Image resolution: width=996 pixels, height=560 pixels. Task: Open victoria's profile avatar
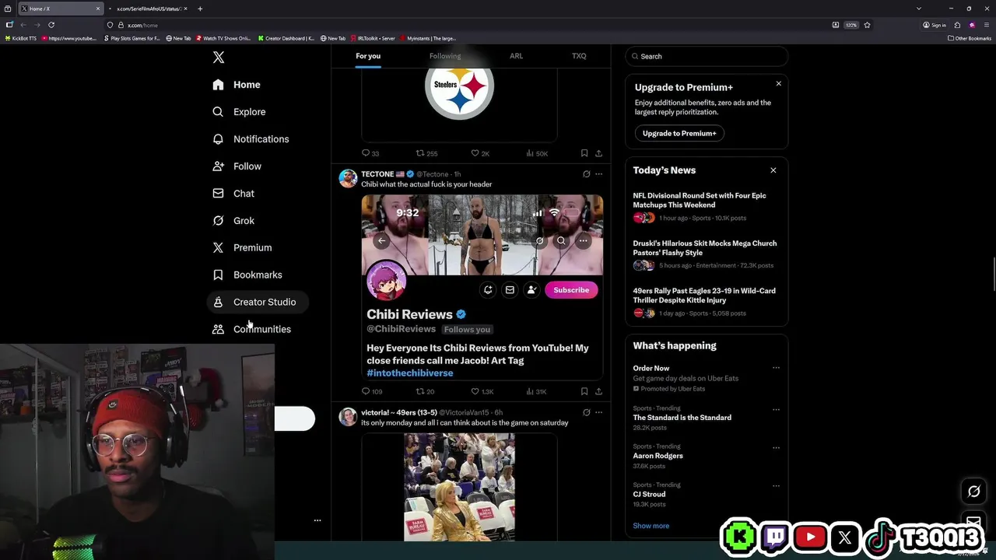click(x=348, y=416)
